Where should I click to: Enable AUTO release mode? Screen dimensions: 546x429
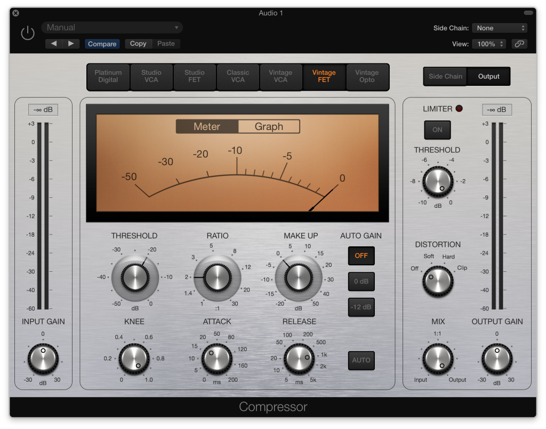[x=361, y=360]
